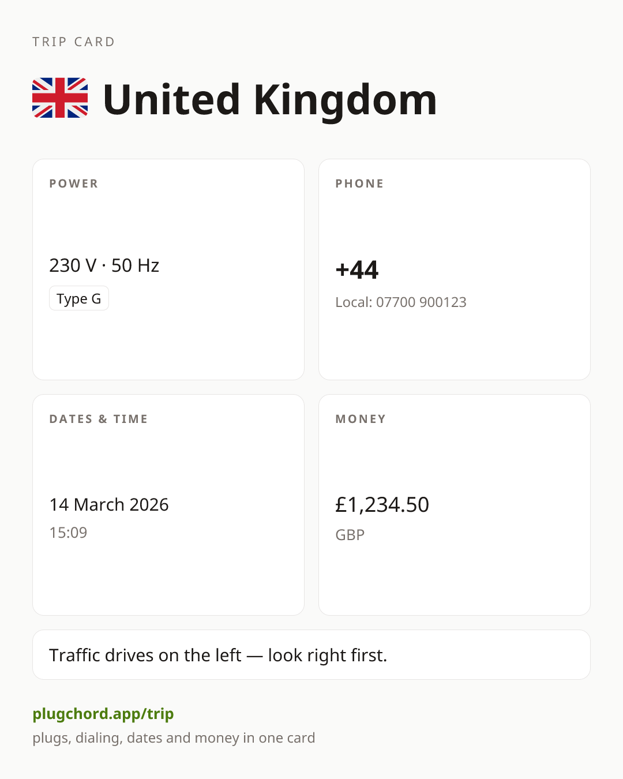Select the 14 March 2026 date

109,504
